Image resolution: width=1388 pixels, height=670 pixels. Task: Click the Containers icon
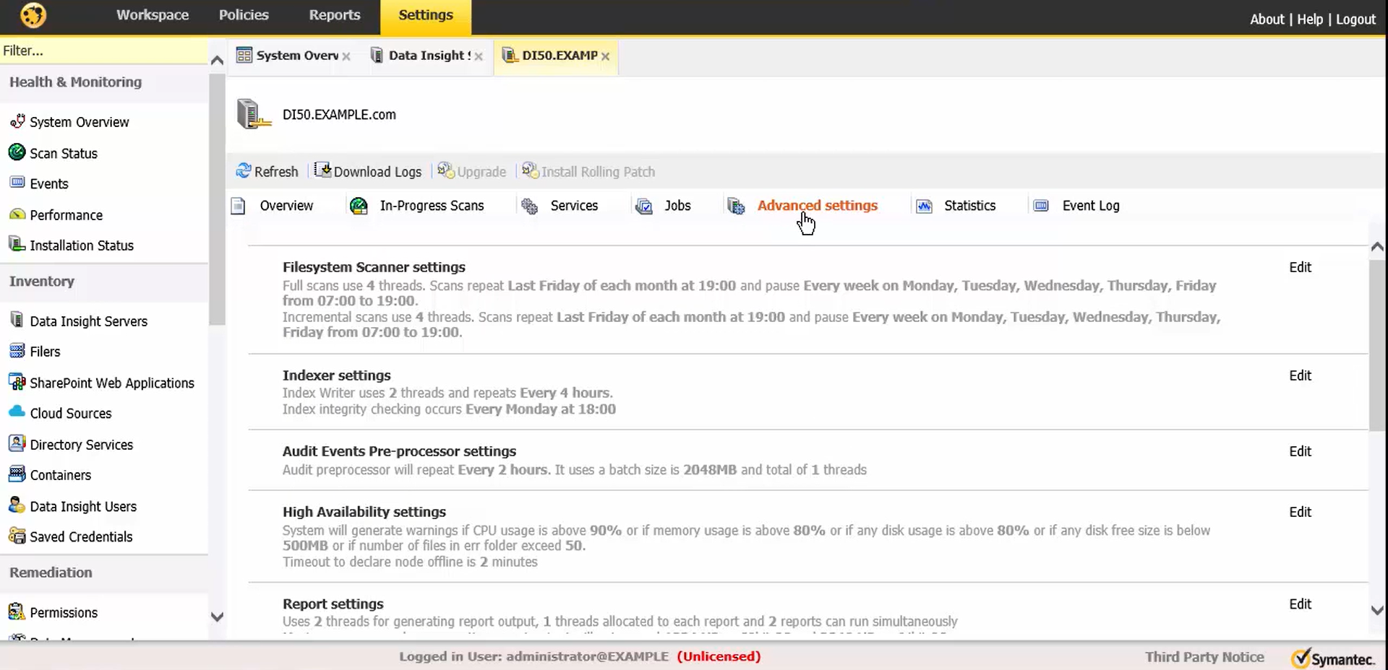[x=17, y=474]
